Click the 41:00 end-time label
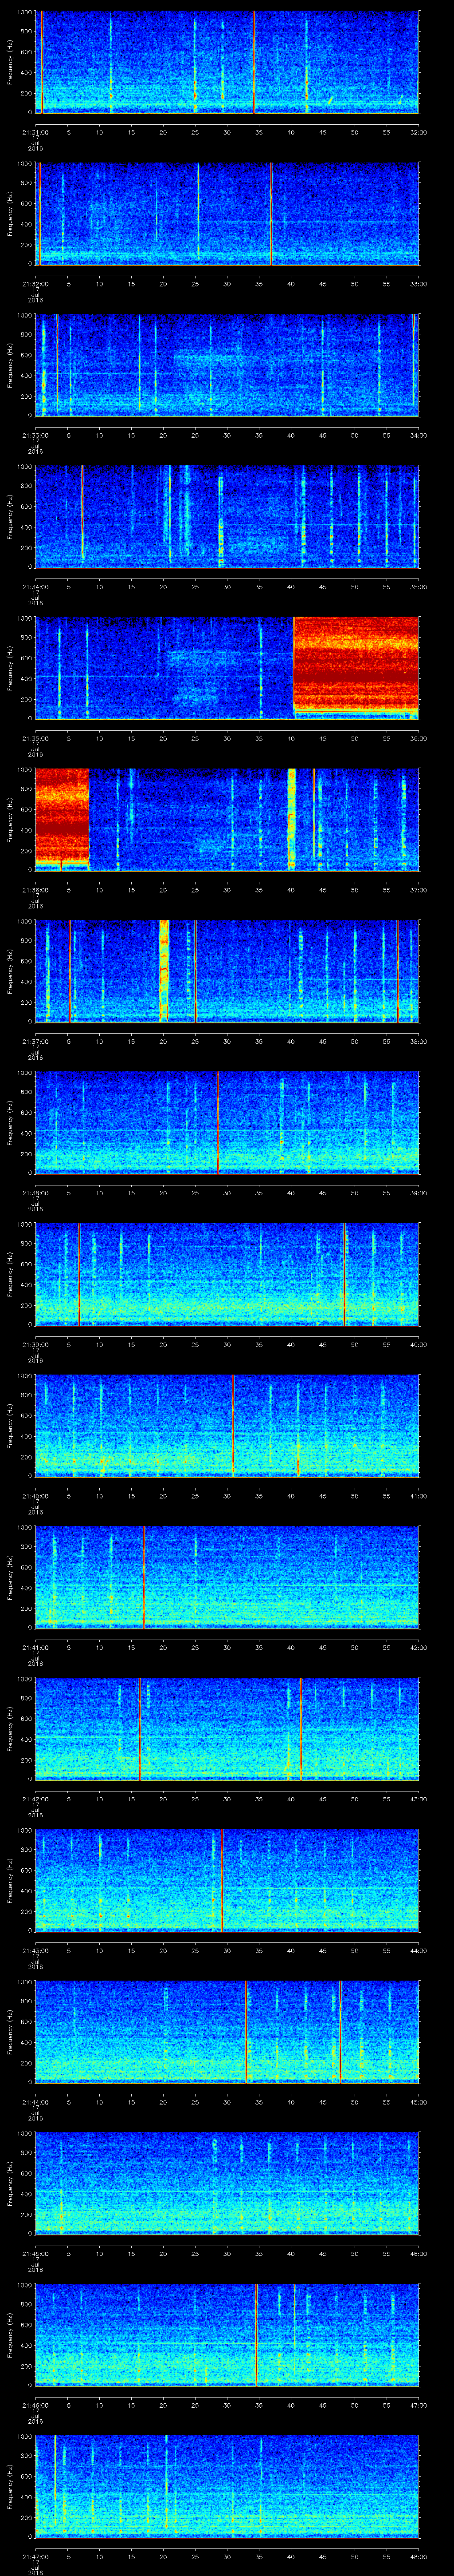This screenshot has width=454, height=2576. (418, 1496)
